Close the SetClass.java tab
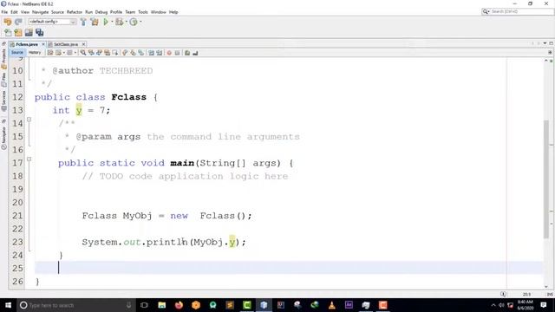The height and width of the screenshot is (312, 555). point(83,44)
